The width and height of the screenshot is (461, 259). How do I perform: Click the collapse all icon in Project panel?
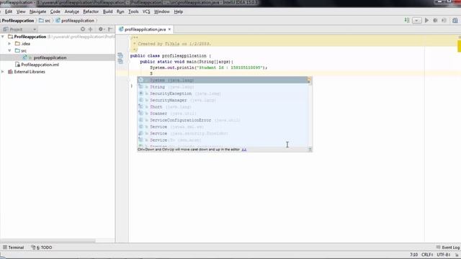tap(91, 29)
